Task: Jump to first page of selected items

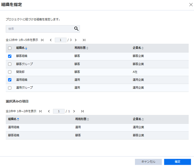Action: coord(40,111)
